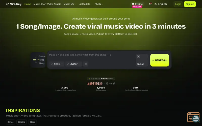Image resolution: width=202 pixels, height=126 pixels.
Task: Open the English language dropdown
Action: tap(162, 4)
